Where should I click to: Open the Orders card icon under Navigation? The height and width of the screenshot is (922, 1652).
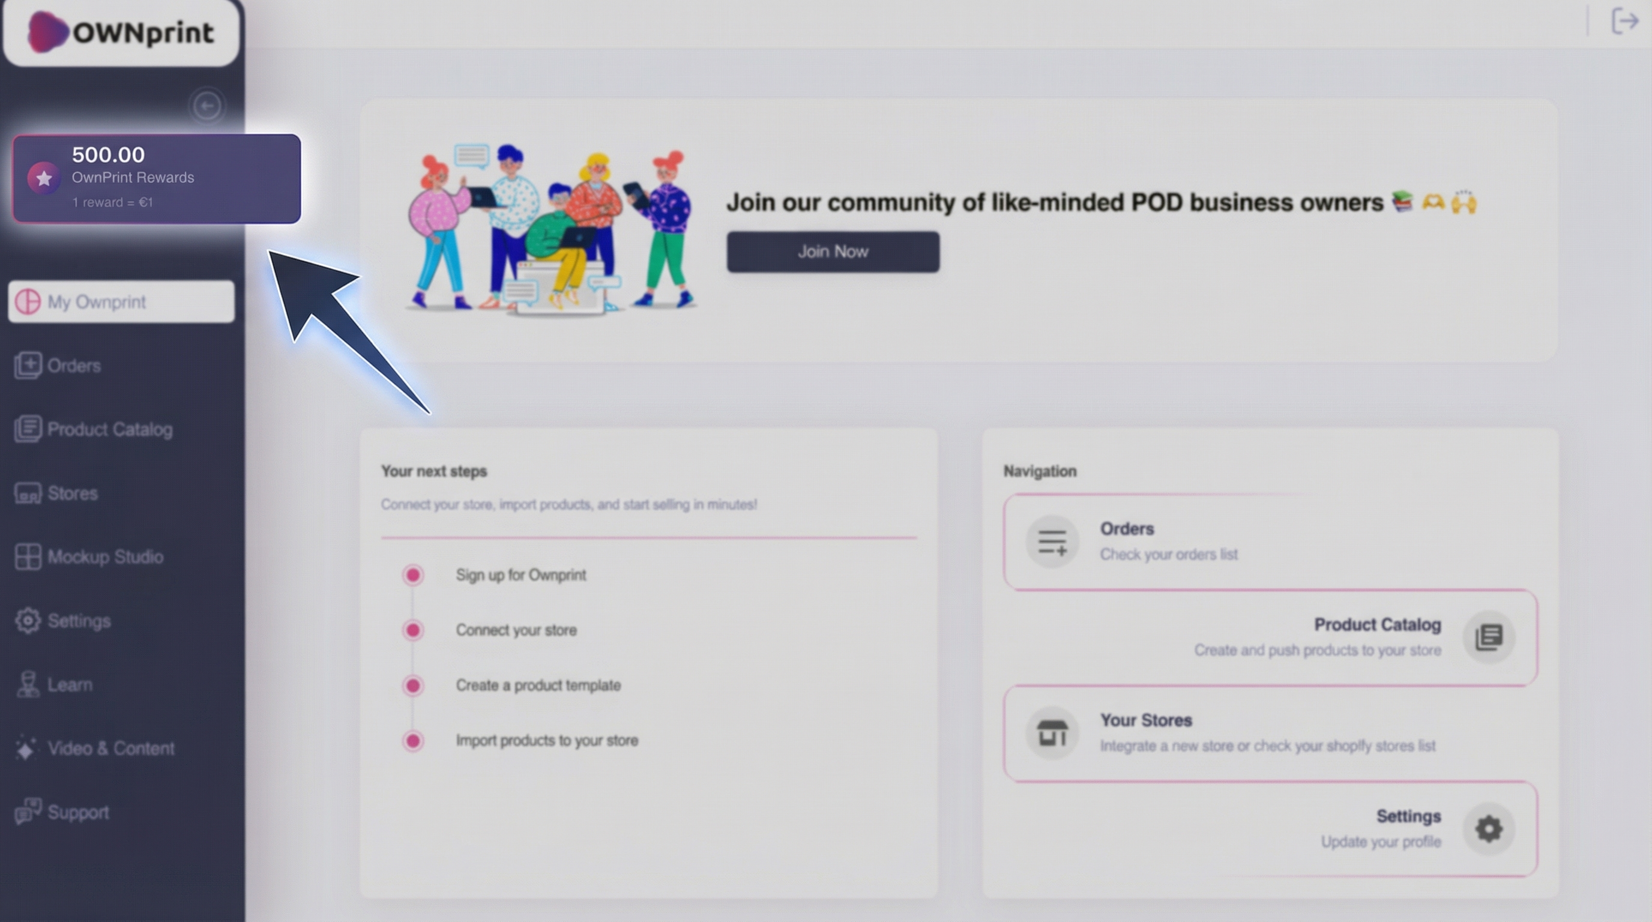coord(1052,540)
